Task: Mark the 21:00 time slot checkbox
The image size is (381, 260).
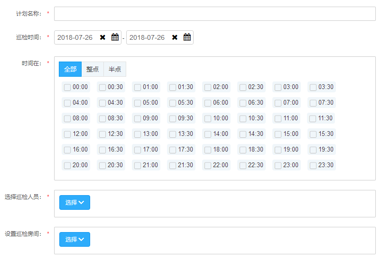Action: [x=138, y=165]
